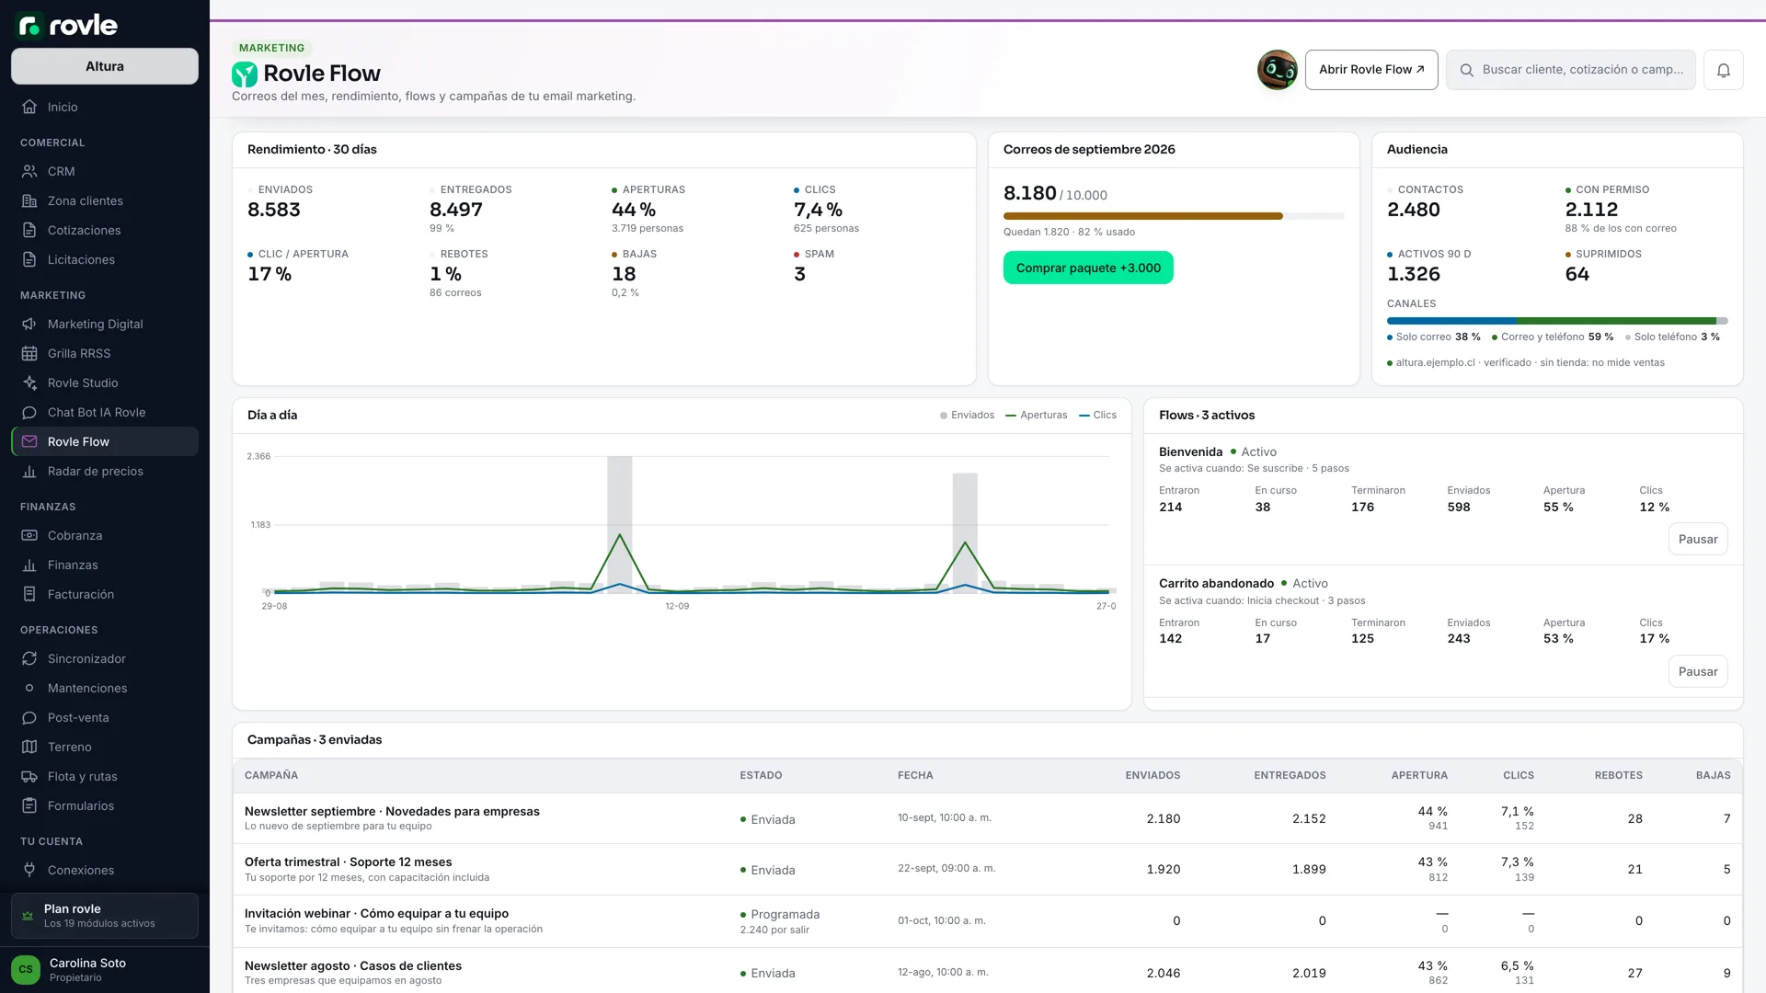Open the Altura workspace selector
Image resolution: width=1766 pixels, height=993 pixels.
pyautogui.click(x=105, y=66)
